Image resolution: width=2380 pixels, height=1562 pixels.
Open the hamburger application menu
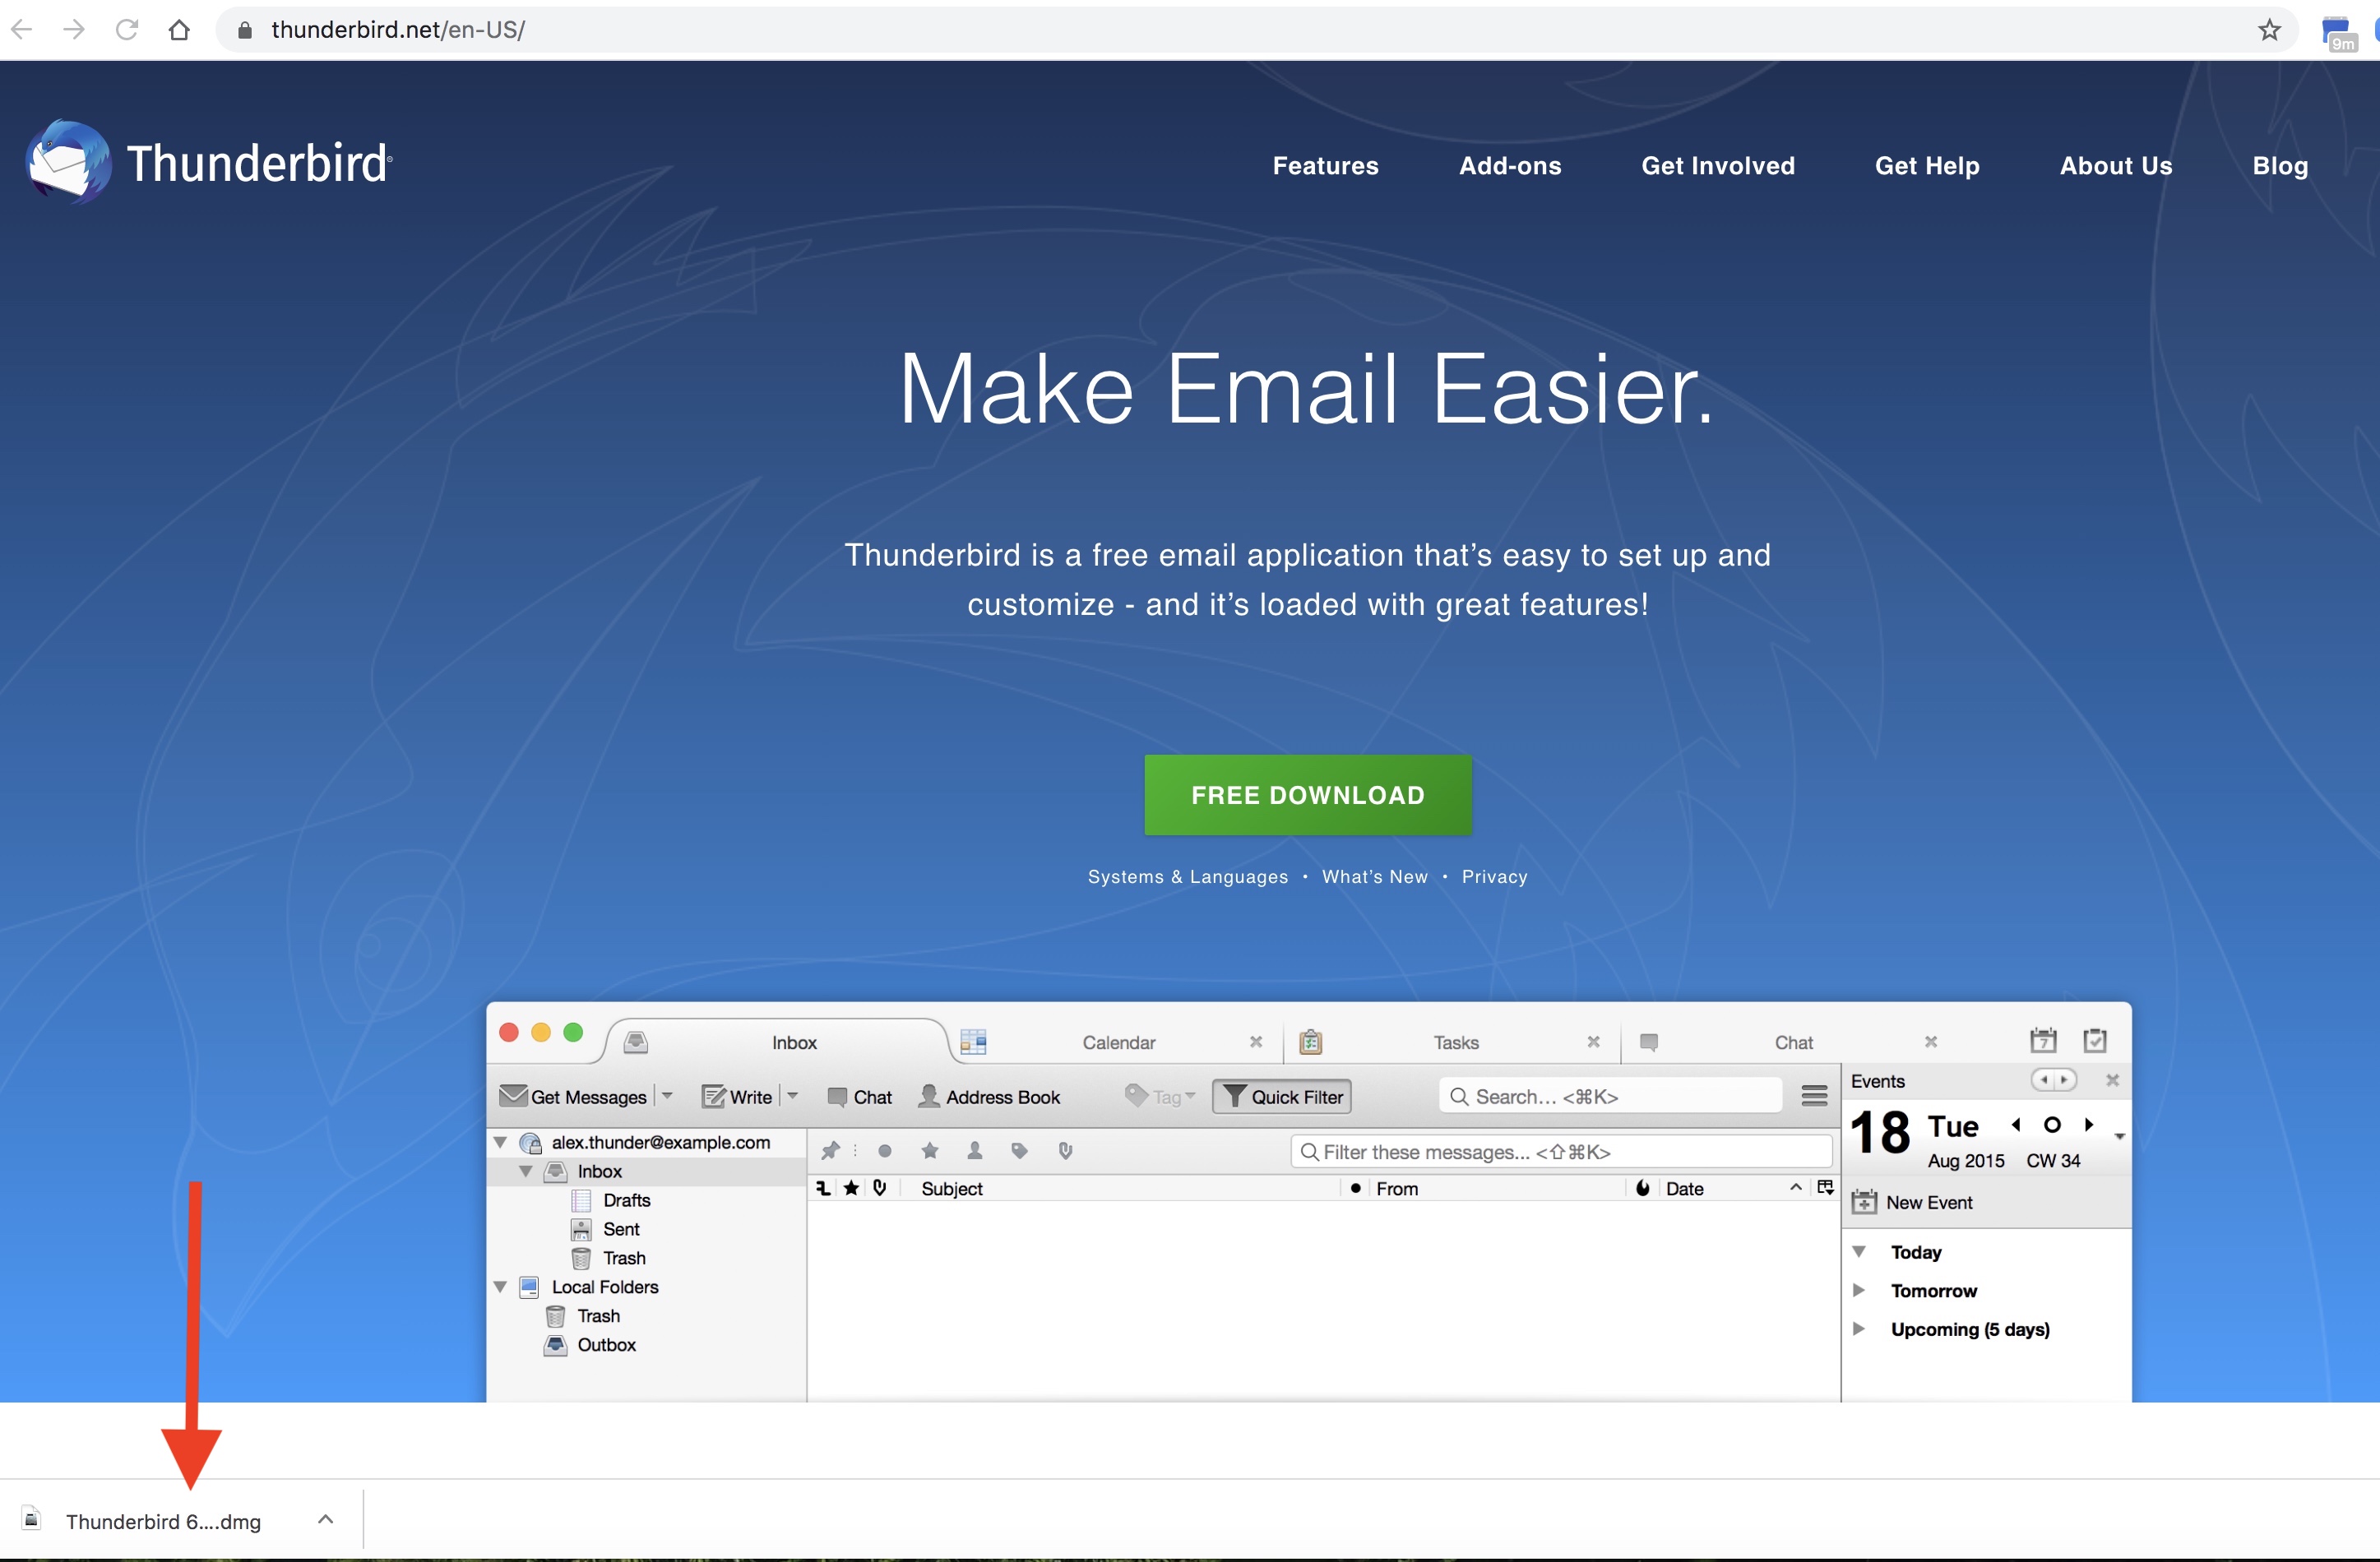tap(1814, 1095)
